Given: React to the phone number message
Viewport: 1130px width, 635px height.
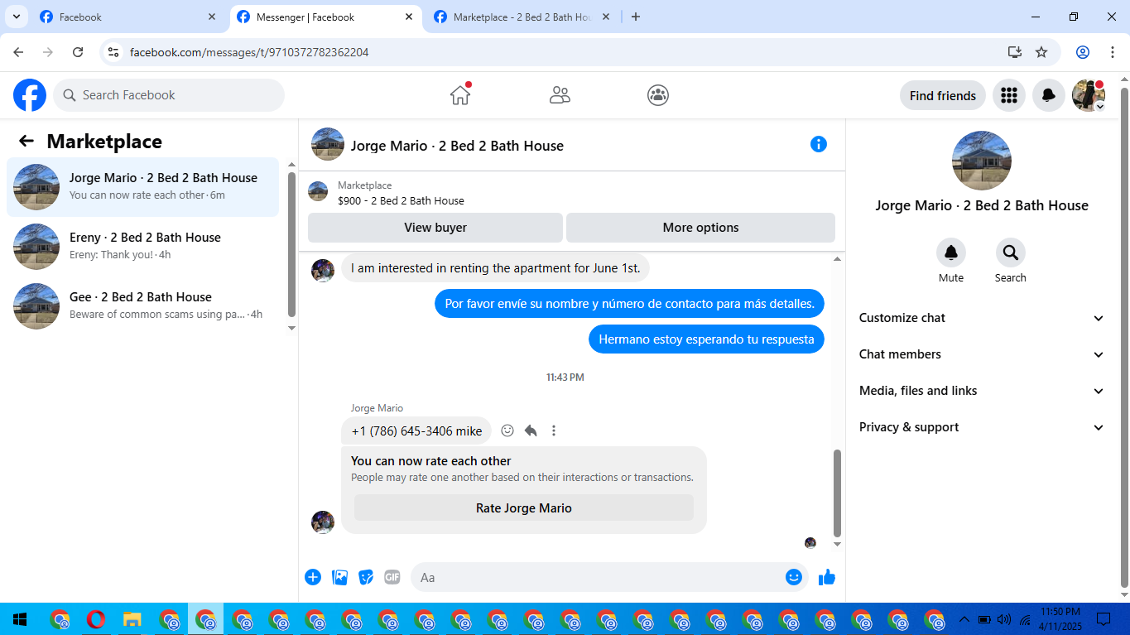Looking at the screenshot, I should [x=507, y=431].
